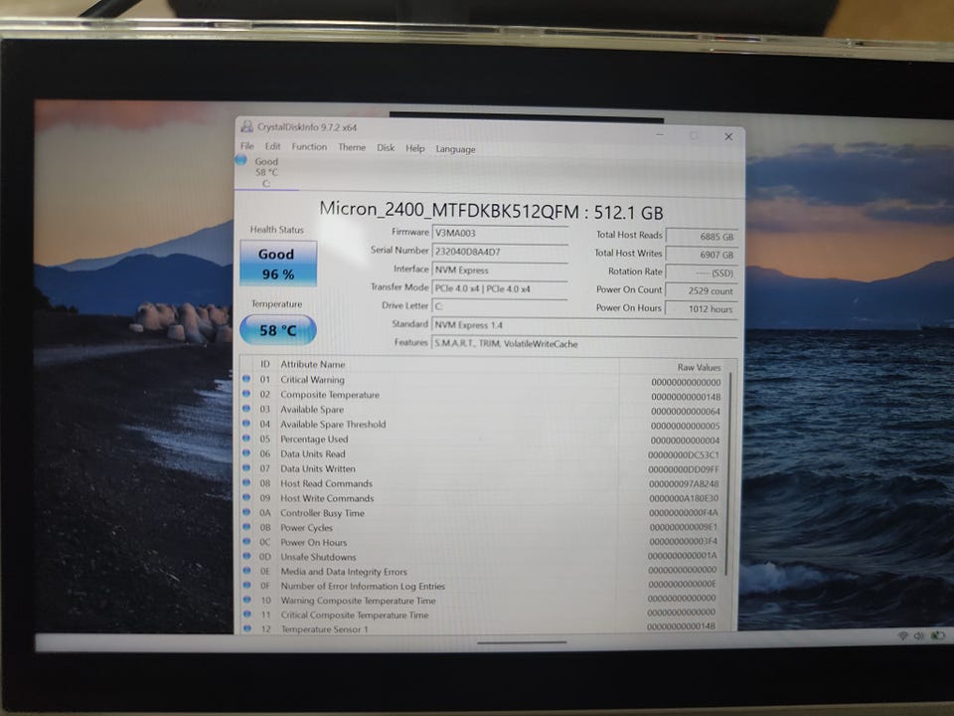The width and height of the screenshot is (954, 716).
Task: Click the 58 °C temperature button
Action: click(278, 330)
